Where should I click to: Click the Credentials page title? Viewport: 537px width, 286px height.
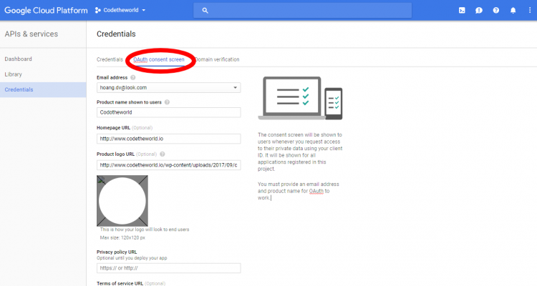pyautogui.click(x=116, y=34)
